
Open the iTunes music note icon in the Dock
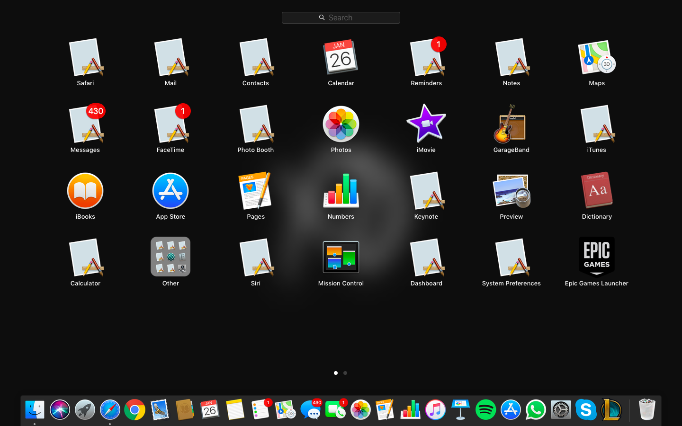click(x=435, y=410)
